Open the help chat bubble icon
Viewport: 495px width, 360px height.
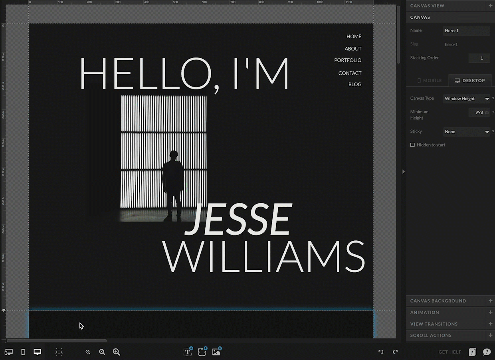point(487,352)
